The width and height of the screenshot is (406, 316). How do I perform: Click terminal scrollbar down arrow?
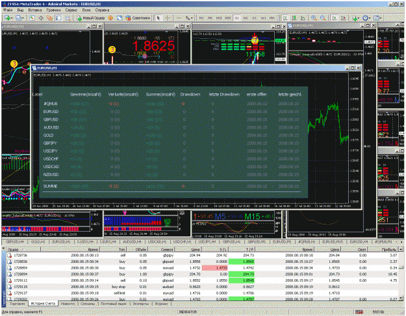401,298
